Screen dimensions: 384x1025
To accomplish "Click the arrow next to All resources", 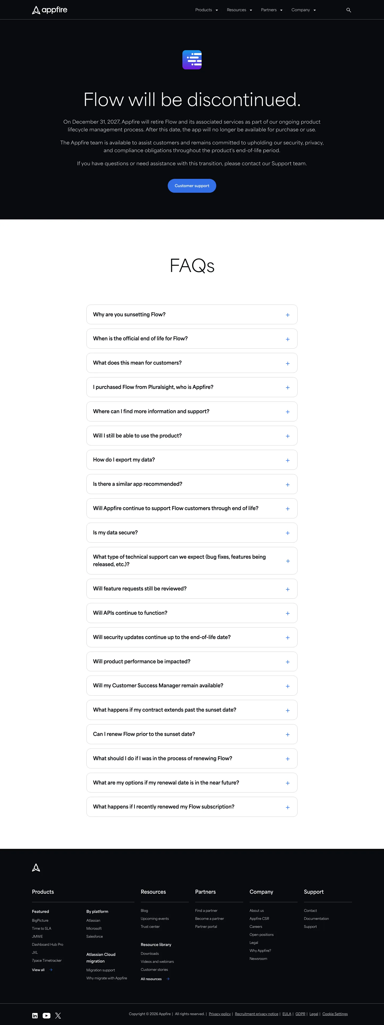I will [x=168, y=979].
